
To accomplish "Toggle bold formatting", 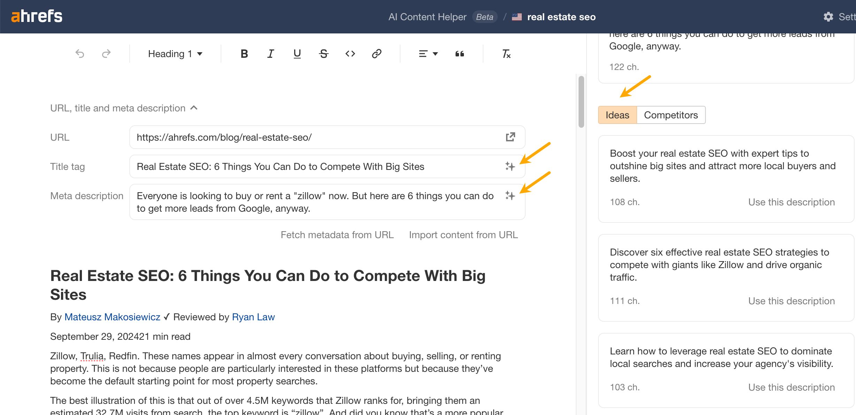I will tap(244, 54).
